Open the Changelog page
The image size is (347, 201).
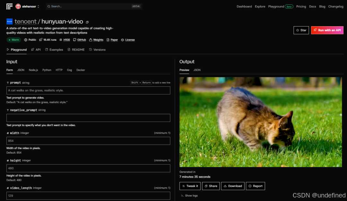335,6
